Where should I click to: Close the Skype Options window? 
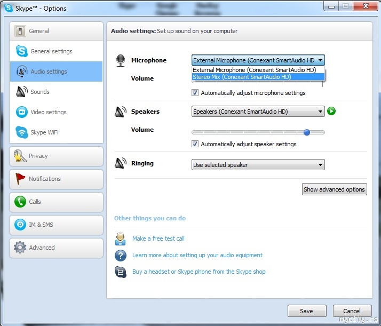(x=366, y=6)
